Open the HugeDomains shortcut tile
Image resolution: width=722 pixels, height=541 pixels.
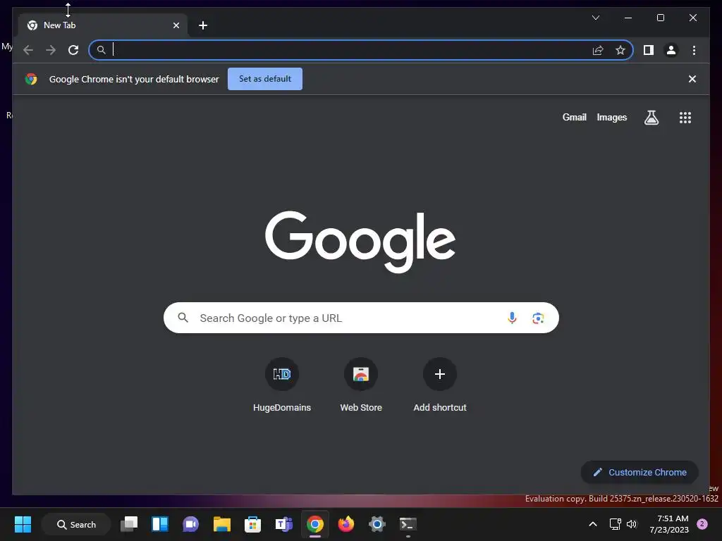282,385
